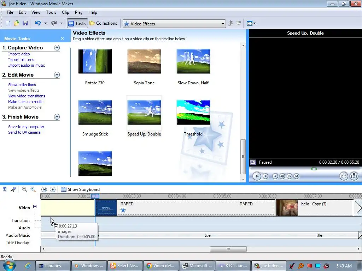Screen dimensions: 362x271
Task: Click the Import pictures link
Action: point(21,60)
